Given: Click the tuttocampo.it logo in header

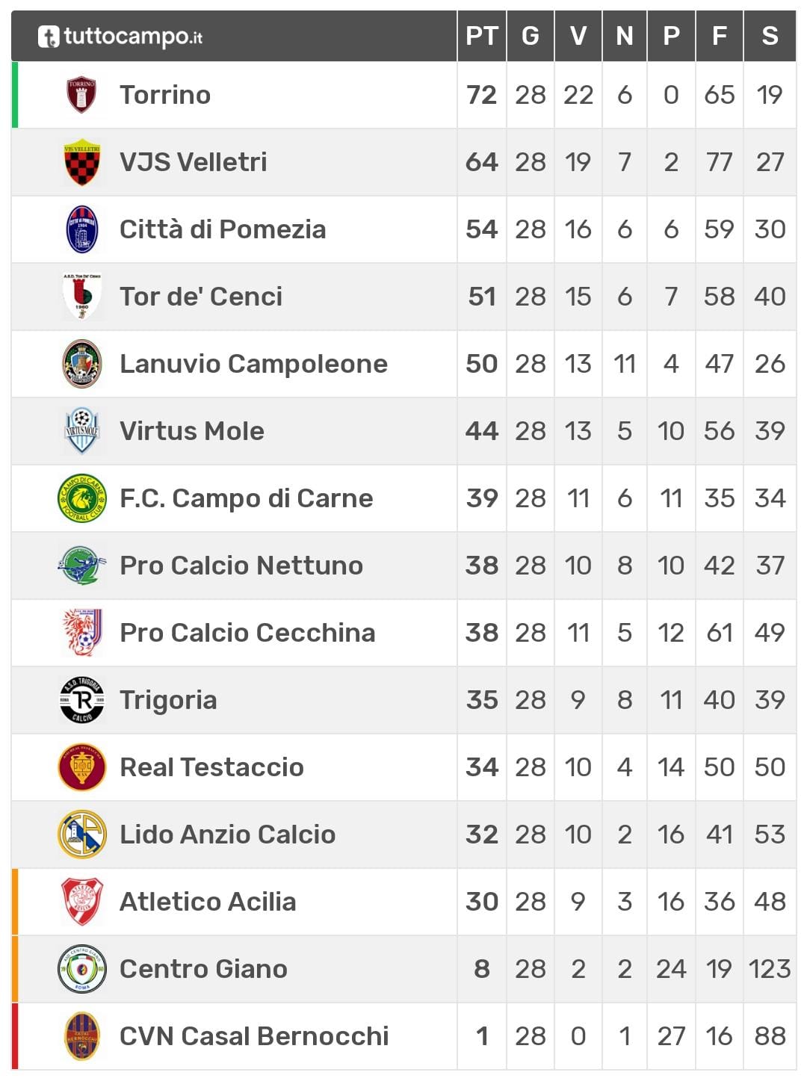Looking at the screenshot, I should pos(120,36).
